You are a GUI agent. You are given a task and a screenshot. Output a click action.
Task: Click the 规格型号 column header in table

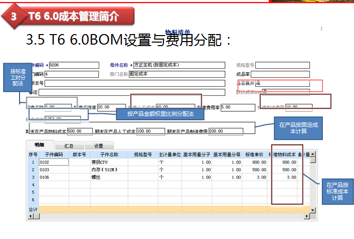[x=143, y=155]
